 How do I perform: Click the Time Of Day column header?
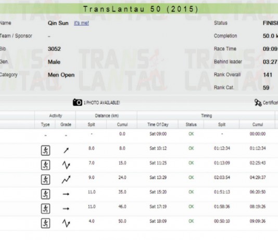(158, 125)
